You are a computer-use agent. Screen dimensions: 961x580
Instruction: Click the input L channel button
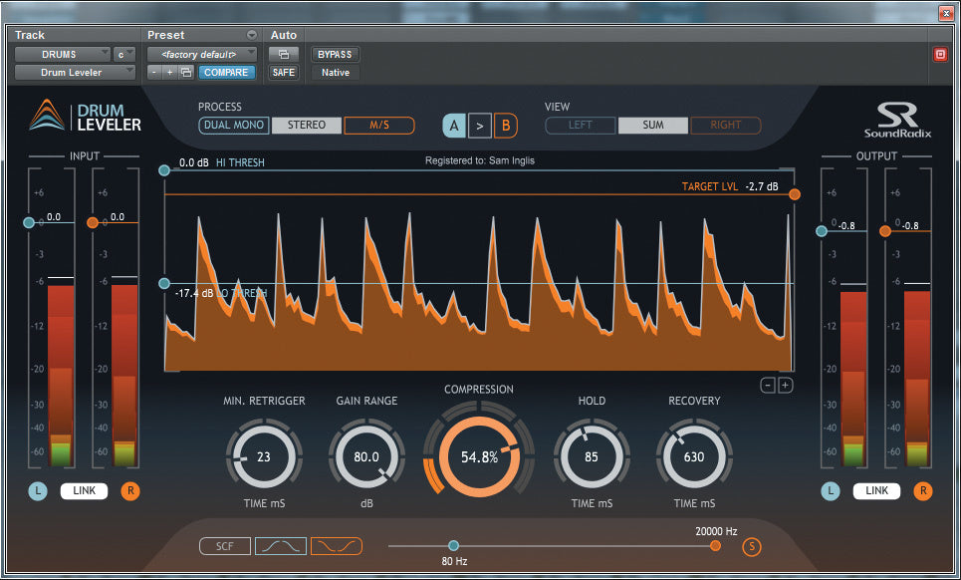tap(38, 491)
